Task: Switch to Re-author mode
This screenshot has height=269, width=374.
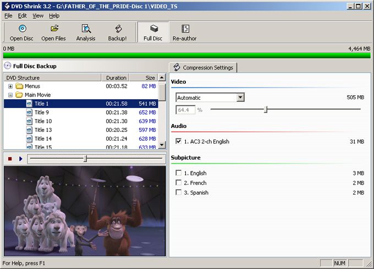Action: tap(185, 33)
